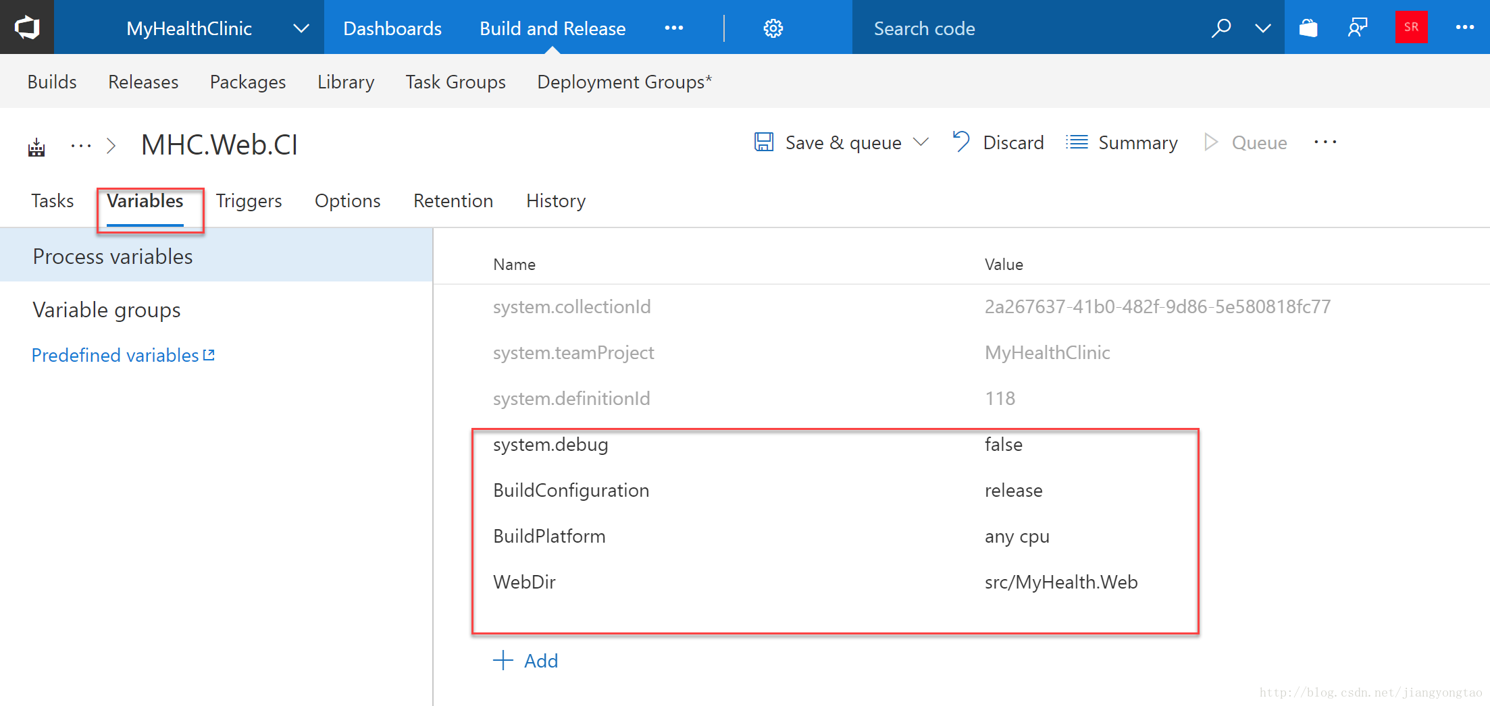
Task: Go to the Builds page
Action: [52, 82]
